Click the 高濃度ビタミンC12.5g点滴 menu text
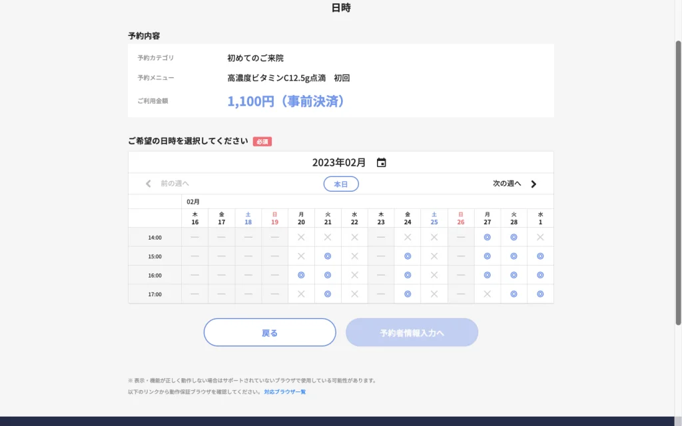 coord(276,78)
